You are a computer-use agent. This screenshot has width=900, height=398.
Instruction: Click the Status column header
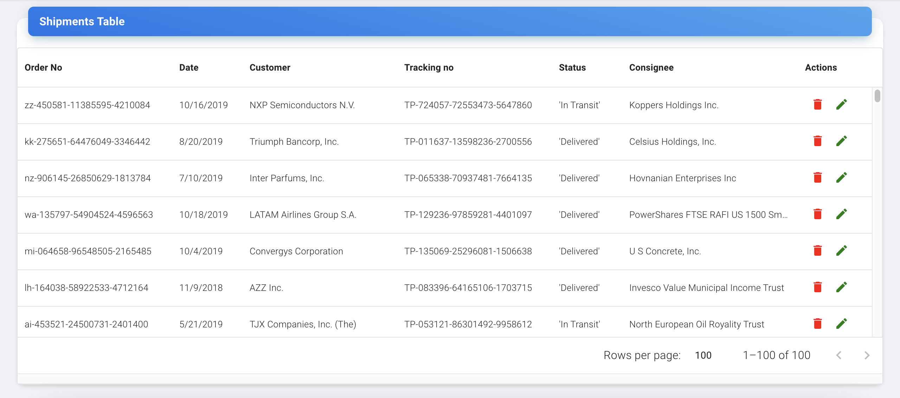572,67
